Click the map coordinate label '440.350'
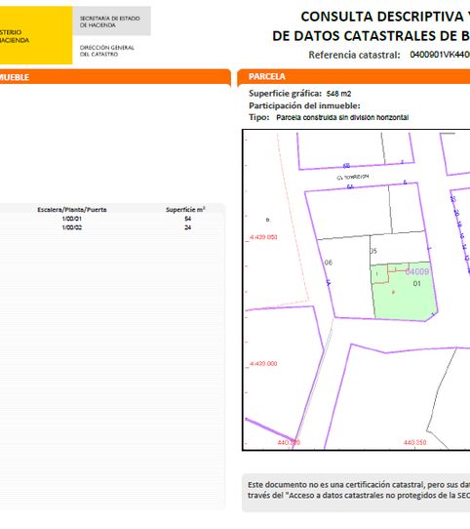The height and width of the screenshot is (529, 470). [x=415, y=442]
